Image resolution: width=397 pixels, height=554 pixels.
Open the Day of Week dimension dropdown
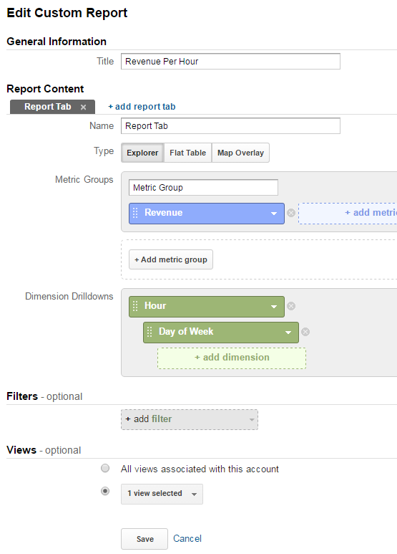tap(288, 333)
